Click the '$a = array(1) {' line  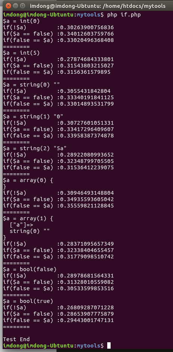coord(28,218)
